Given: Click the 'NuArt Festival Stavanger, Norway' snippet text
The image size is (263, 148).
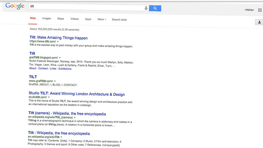Looking at the screenshot, I should (81, 64).
